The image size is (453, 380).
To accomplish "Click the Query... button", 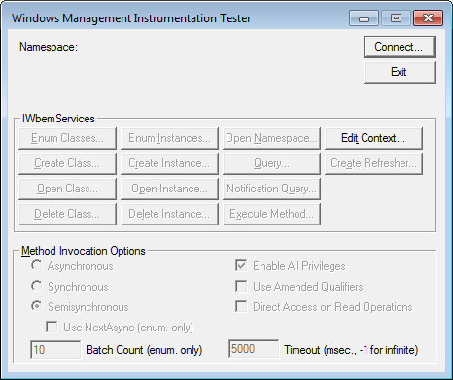I will point(271,163).
